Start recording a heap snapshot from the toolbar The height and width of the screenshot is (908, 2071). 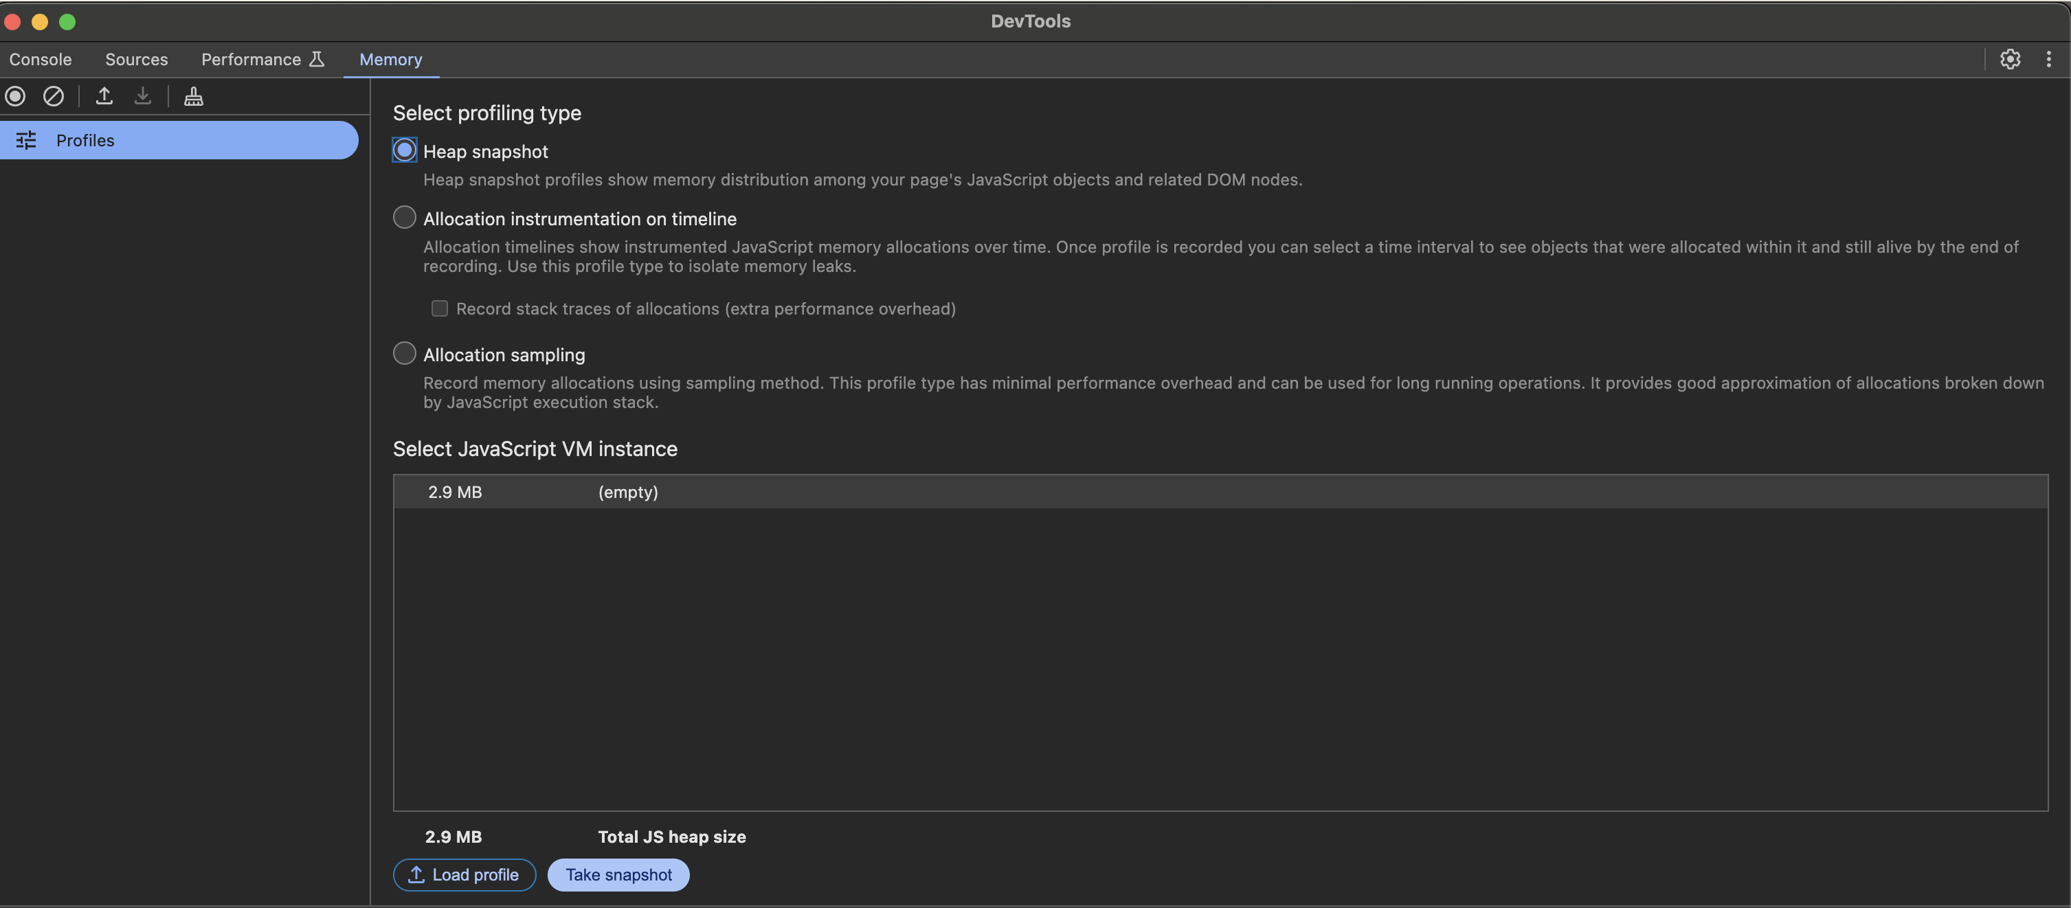pos(14,95)
